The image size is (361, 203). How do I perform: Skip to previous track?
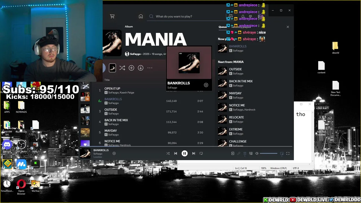pos(175,153)
